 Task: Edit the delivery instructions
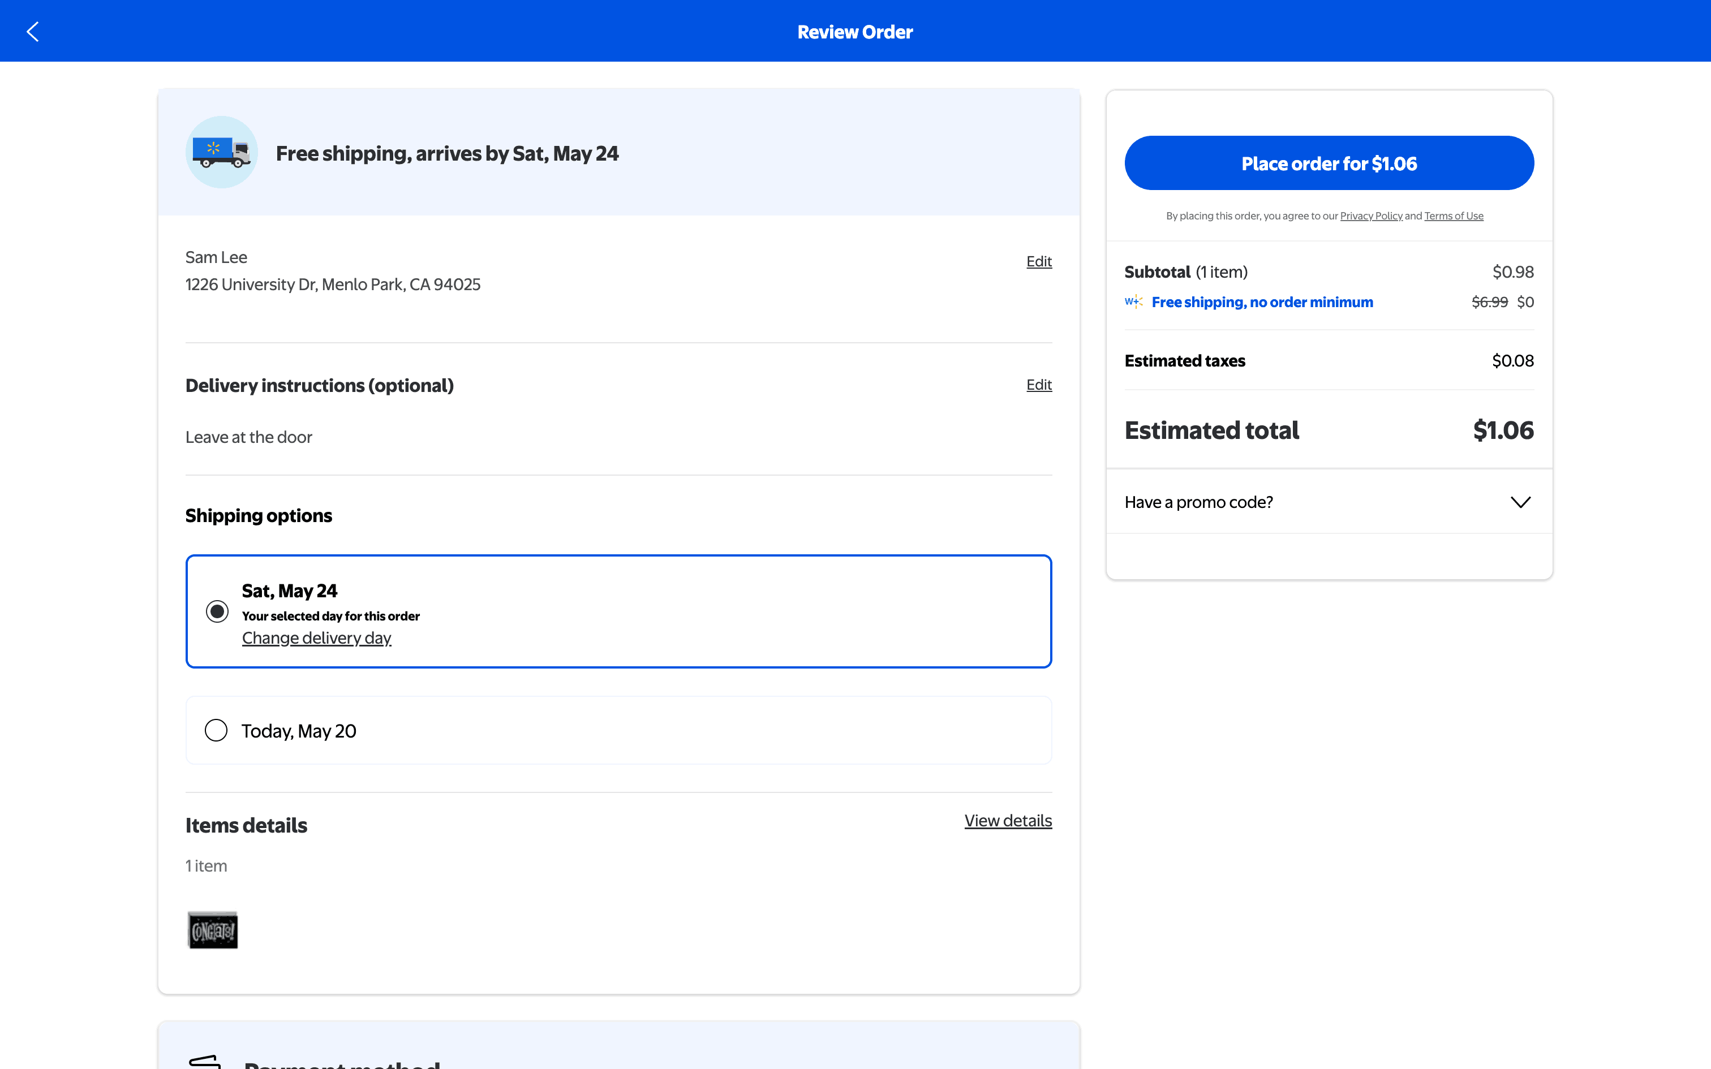click(x=1039, y=385)
